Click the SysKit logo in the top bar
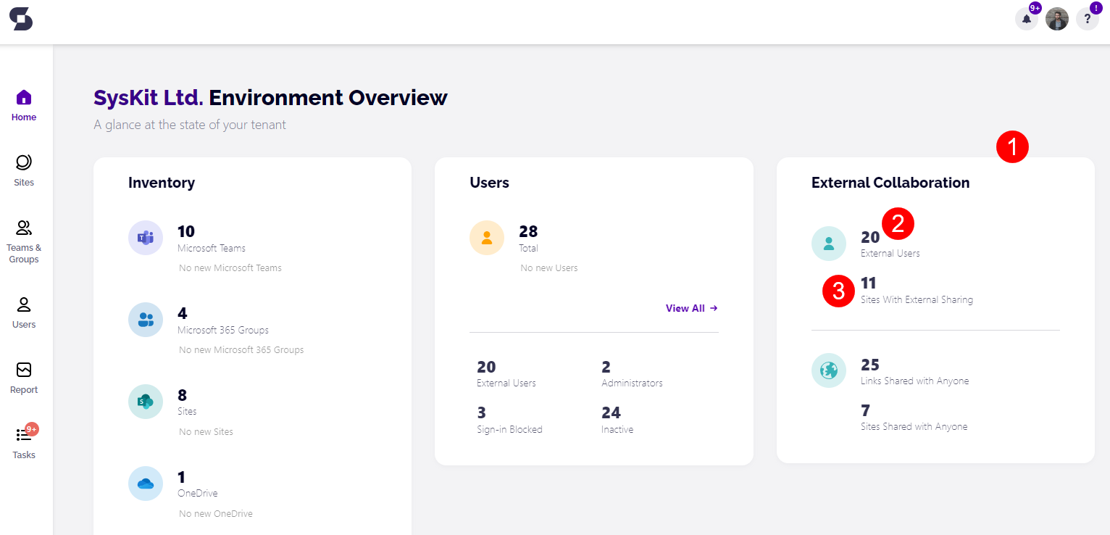 [x=21, y=20]
